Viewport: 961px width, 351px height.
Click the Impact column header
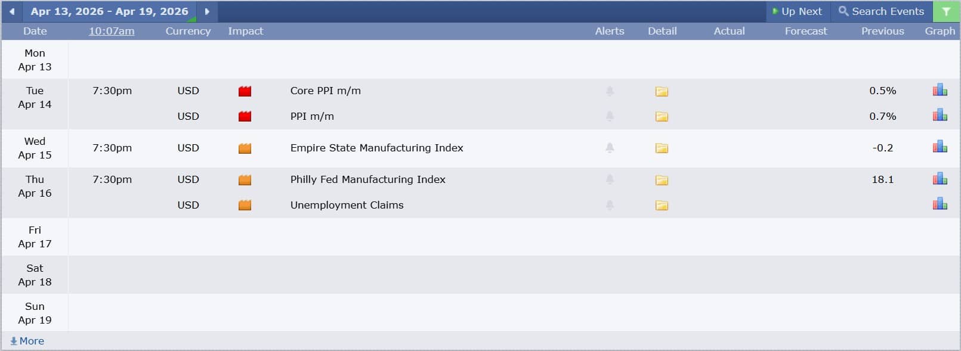click(x=245, y=31)
